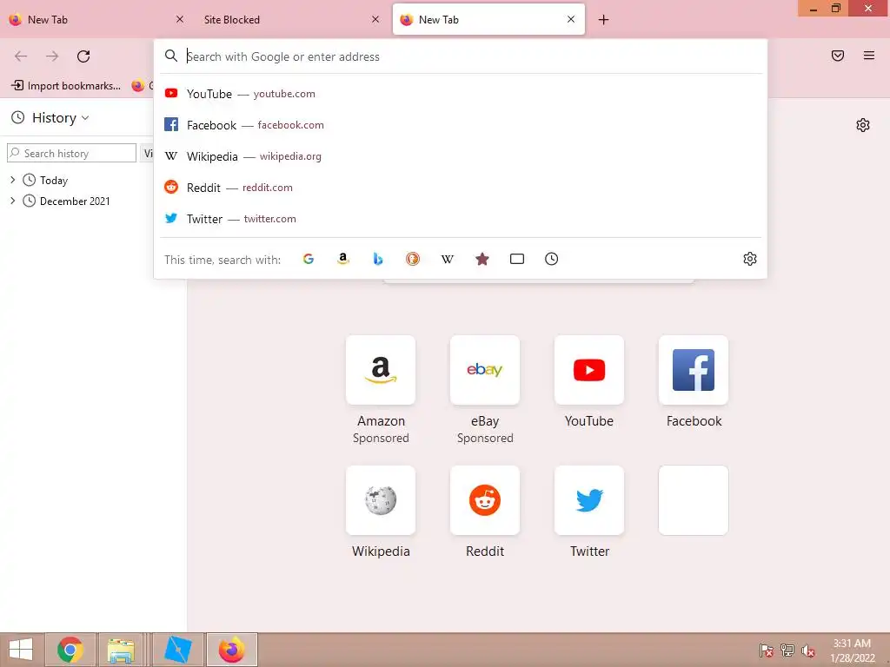The height and width of the screenshot is (667, 890).
Task: Close the Site Blocked tab
Action: pos(375,20)
